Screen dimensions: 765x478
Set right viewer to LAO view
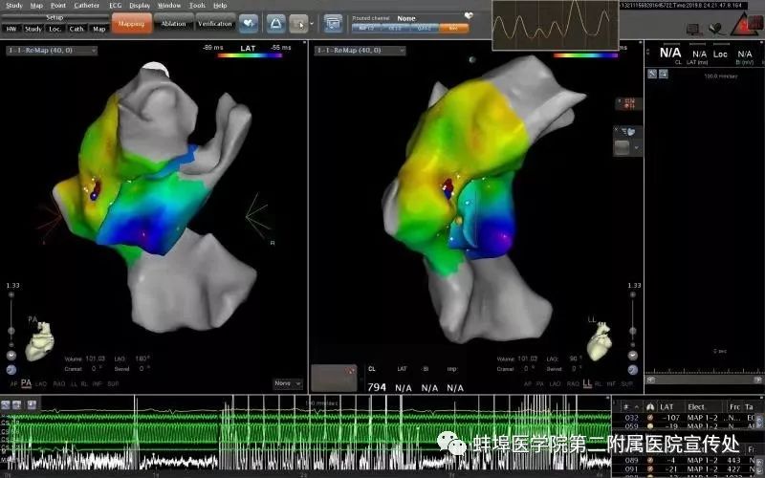pos(555,384)
